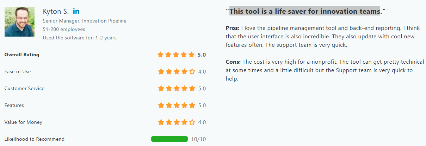Click the empty fifth star of Ease of Use
The width and height of the screenshot is (426, 146).
[192, 72]
